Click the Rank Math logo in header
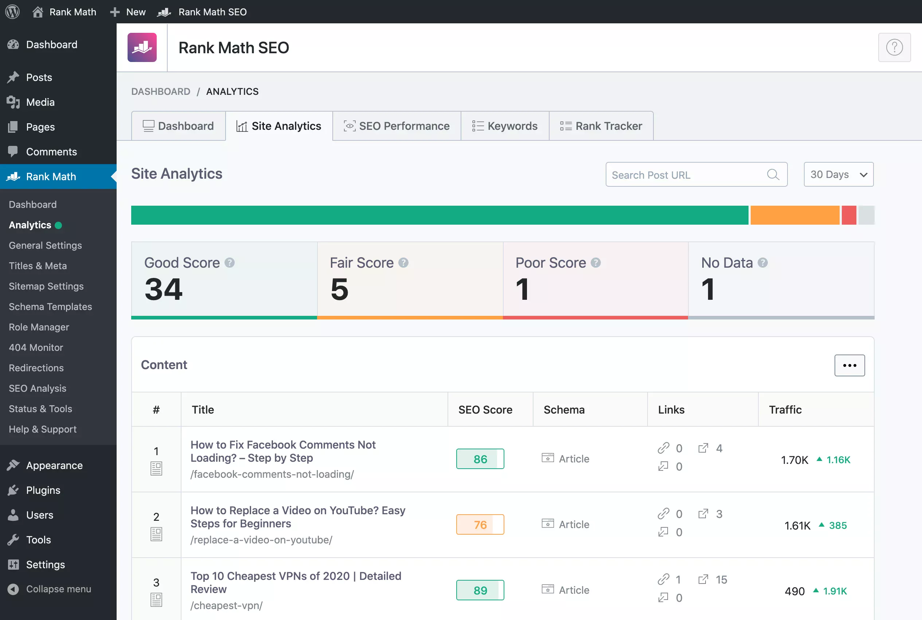Image resolution: width=922 pixels, height=620 pixels. coord(142,47)
